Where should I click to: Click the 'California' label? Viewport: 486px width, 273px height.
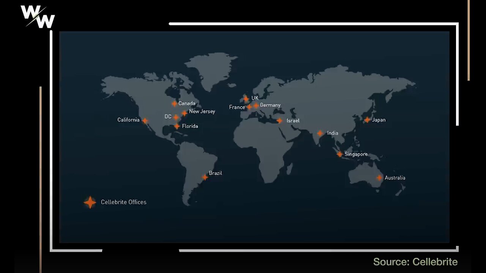[128, 120]
